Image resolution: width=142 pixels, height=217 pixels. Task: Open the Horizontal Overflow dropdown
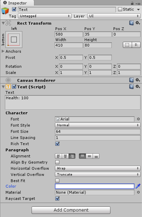98,168
